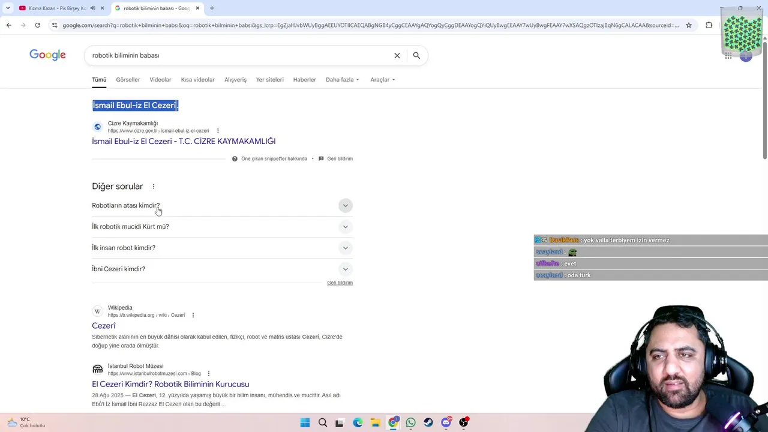Open the Google apps grid icon
768x432 pixels.
pyautogui.click(x=728, y=56)
